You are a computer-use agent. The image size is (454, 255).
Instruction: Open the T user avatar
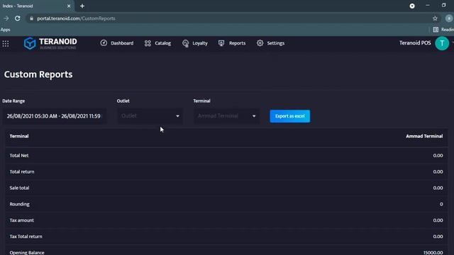[442, 43]
